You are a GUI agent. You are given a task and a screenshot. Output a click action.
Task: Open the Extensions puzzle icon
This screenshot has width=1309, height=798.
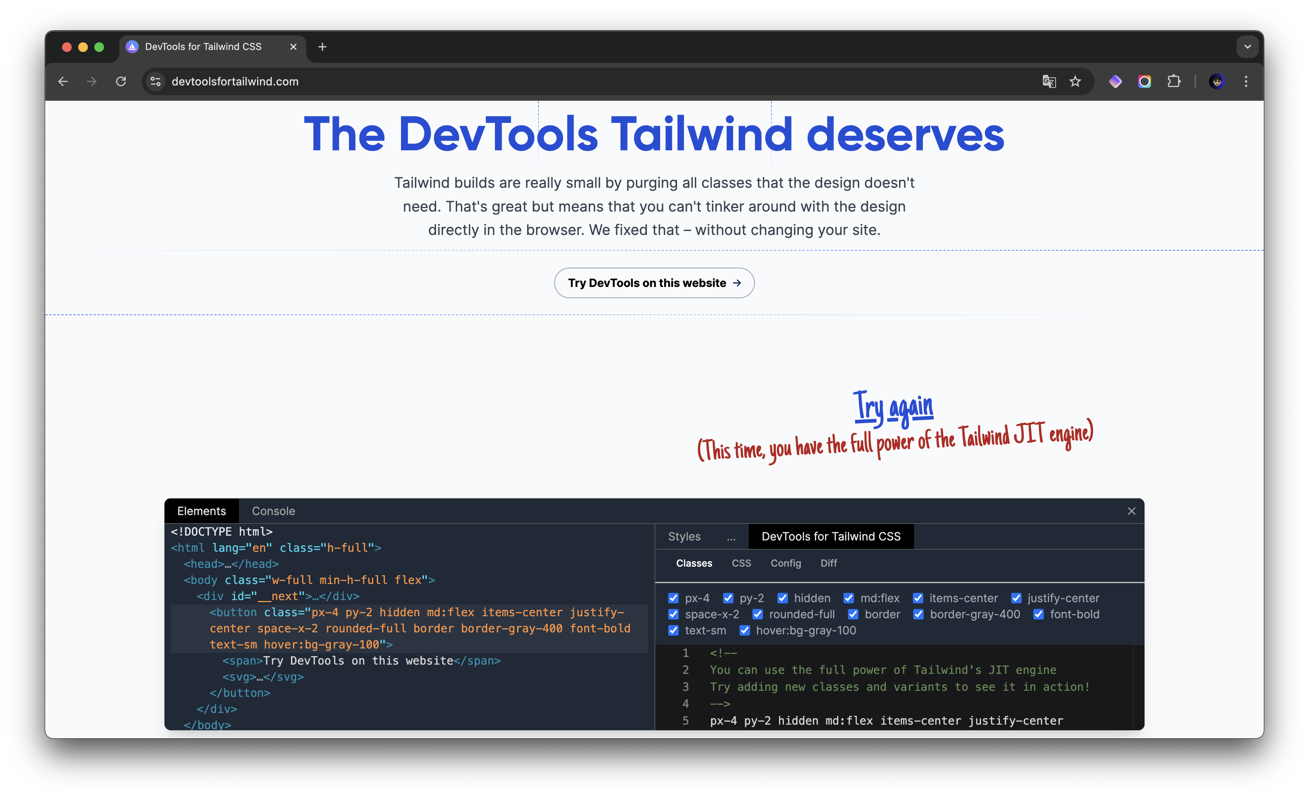point(1174,81)
